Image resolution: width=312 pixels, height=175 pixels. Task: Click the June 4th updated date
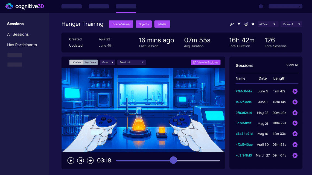(106, 46)
